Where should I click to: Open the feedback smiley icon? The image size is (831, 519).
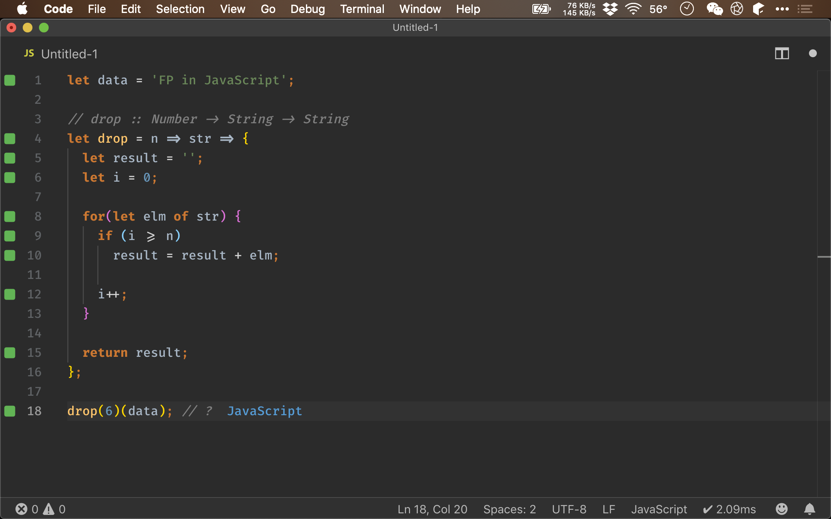(781, 509)
